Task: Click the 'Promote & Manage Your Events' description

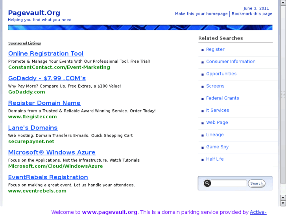Action: click(79, 61)
